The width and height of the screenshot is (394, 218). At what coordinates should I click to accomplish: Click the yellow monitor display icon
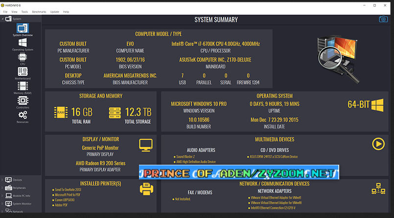pos(146,145)
